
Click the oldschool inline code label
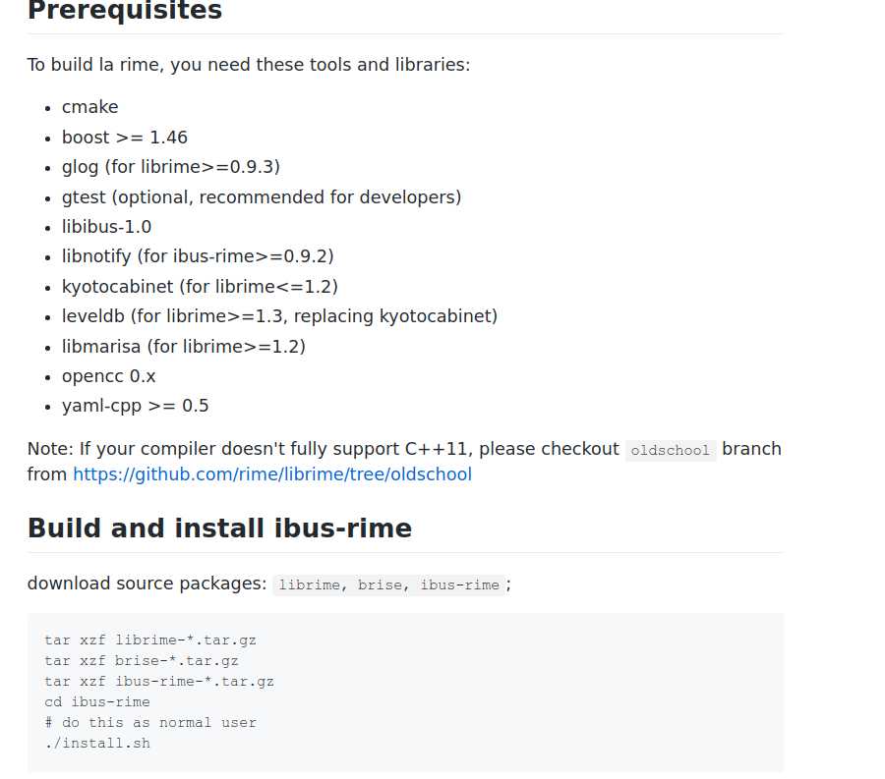click(x=670, y=450)
